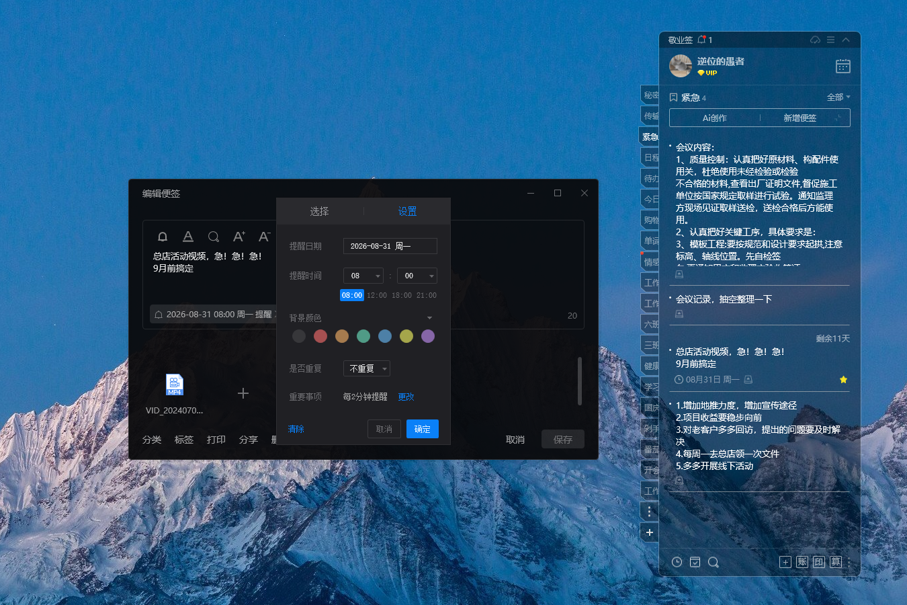Click the plus box icon in bottom bar
The width and height of the screenshot is (907, 605).
point(785,562)
